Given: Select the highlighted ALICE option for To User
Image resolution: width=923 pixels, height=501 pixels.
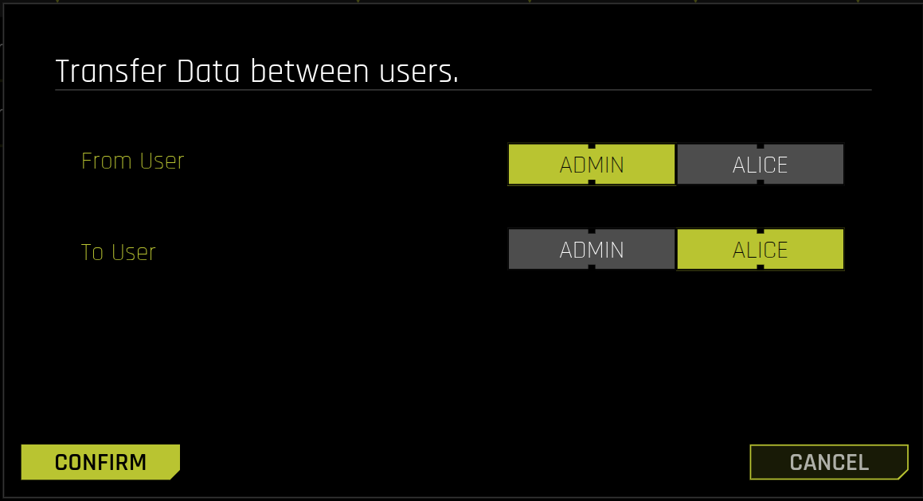Looking at the screenshot, I should (761, 249).
